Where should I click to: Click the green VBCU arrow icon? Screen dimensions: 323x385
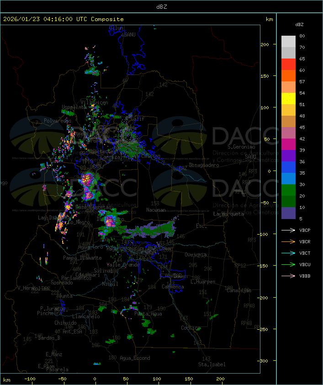point(288,264)
